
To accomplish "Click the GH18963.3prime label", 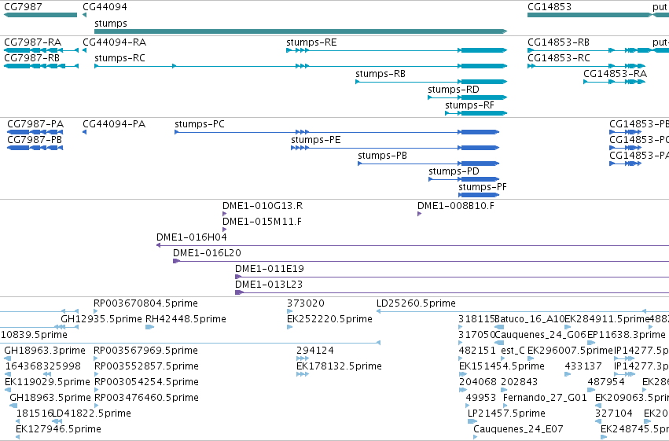I will click(45, 351).
